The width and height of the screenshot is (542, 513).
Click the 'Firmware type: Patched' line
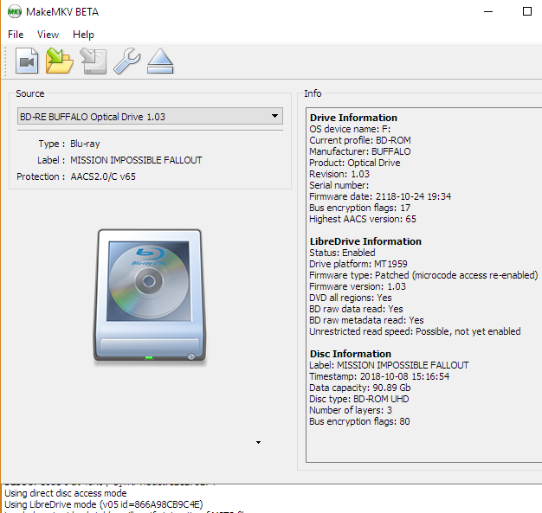click(423, 275)
